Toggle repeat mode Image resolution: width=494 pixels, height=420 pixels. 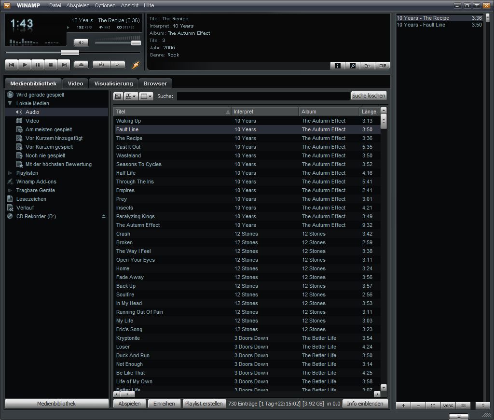tap(117, 65)
